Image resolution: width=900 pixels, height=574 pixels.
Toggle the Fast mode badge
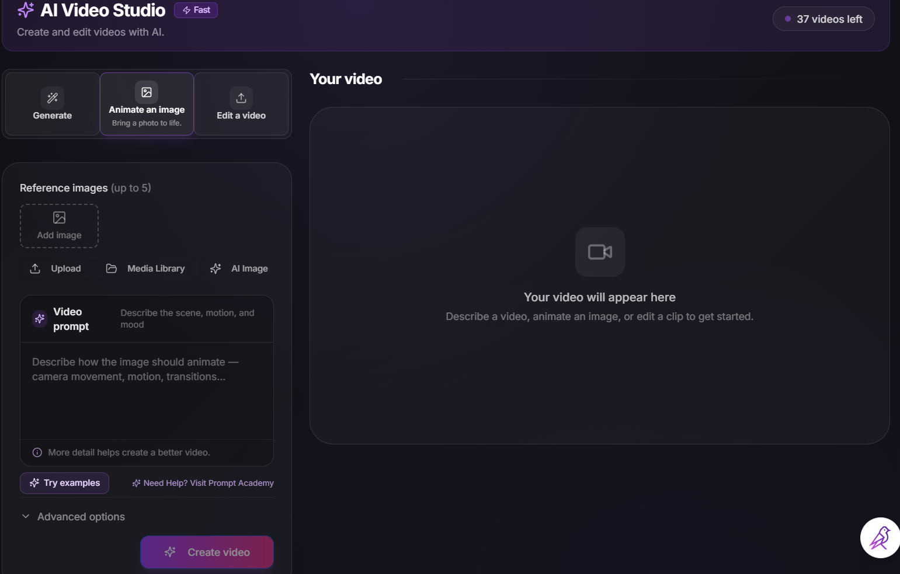[196, 10]
